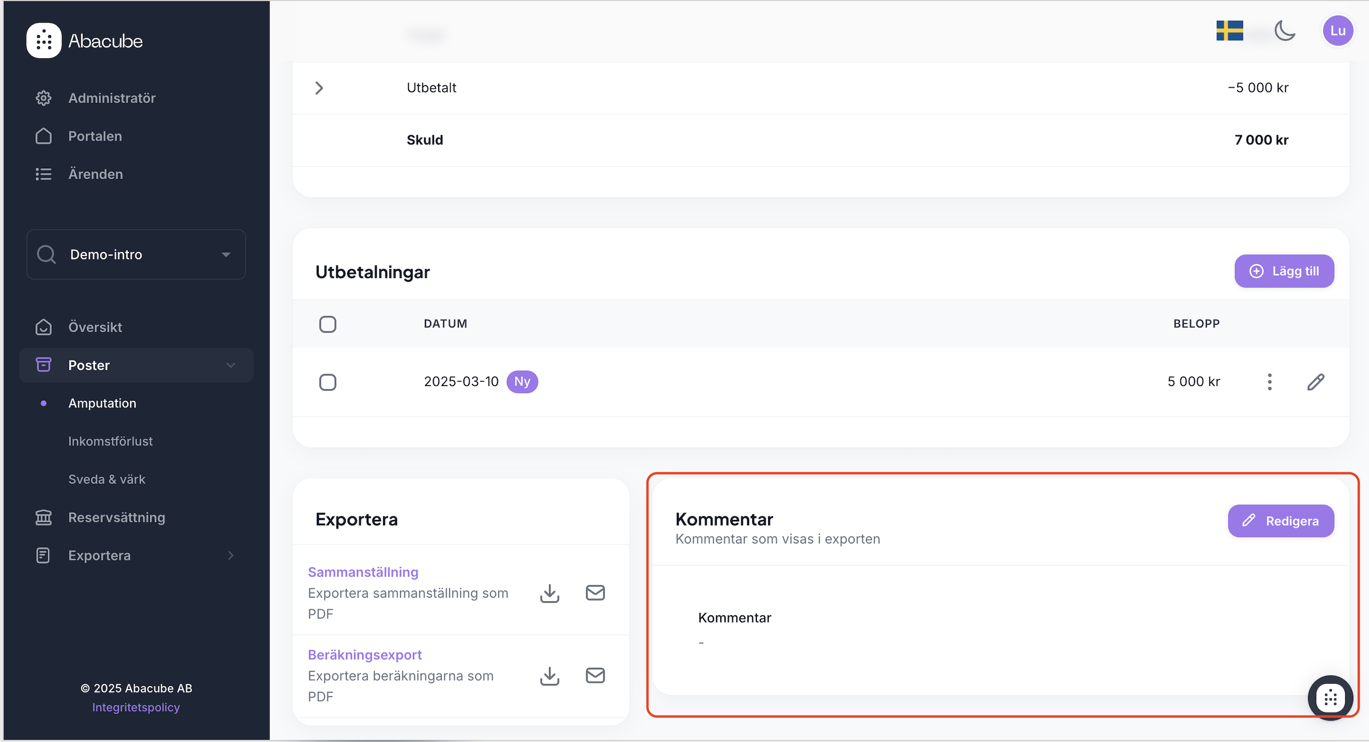Switch to dark mode with moon icon
The width and height of the screenshot is (1369, 742).
point(1284,31)
